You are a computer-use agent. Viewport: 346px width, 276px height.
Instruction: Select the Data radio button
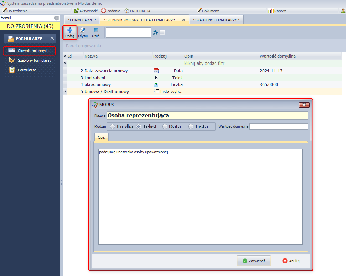[x=165, y=127]
